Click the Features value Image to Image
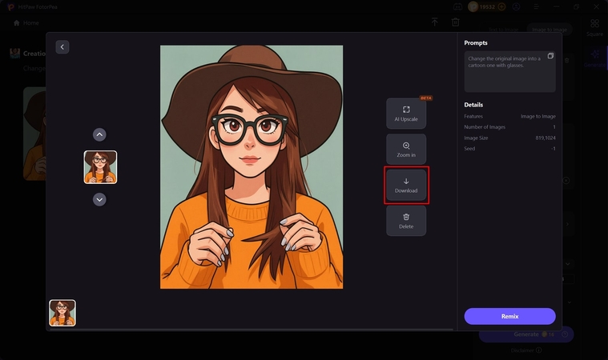Screen dimensions: 608x360 [x=538, y=116]
